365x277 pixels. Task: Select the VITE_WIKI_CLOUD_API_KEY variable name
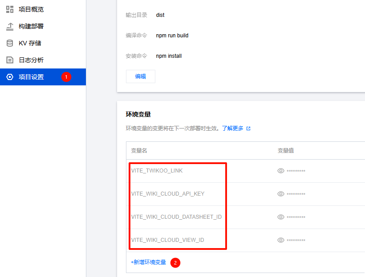point(168,194)
